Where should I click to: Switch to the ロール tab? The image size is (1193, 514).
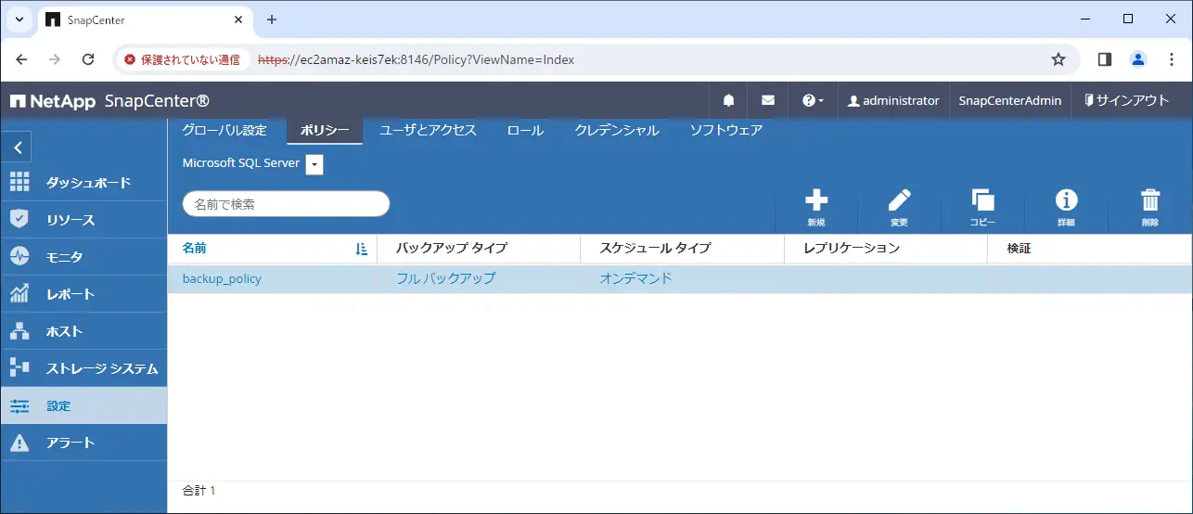click(x=525, y=130)
